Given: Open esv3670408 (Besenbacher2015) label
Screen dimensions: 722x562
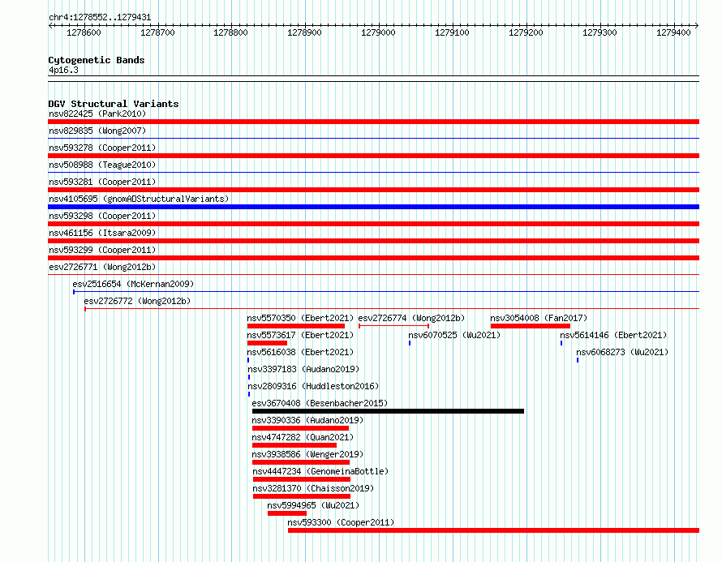Looking at the screenshot, I should (x=320, y=403).
